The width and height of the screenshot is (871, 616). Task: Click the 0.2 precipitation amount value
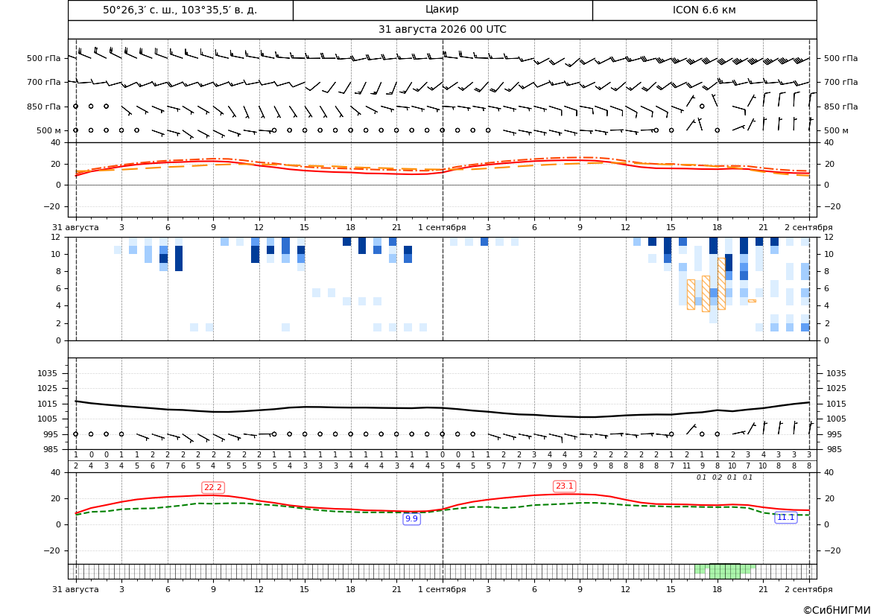point(717,477)
